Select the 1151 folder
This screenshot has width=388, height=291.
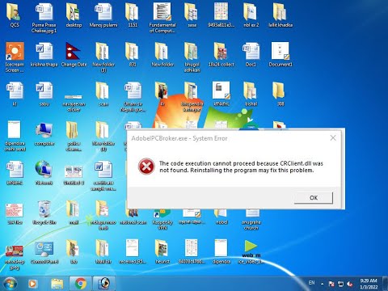[x=133, y=15]
